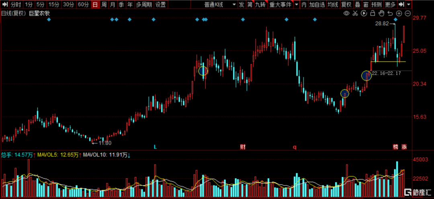434x199 pixels.
Task: Click the eye icon above the chart
Action: click(x=346, y=13)
